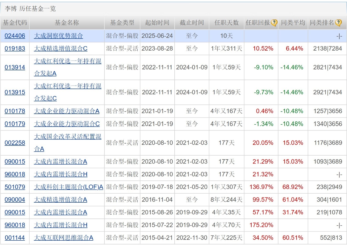347x245 pixels.
Task: Click the 李博 历任基金一览 title
Action: pos(30,9)
